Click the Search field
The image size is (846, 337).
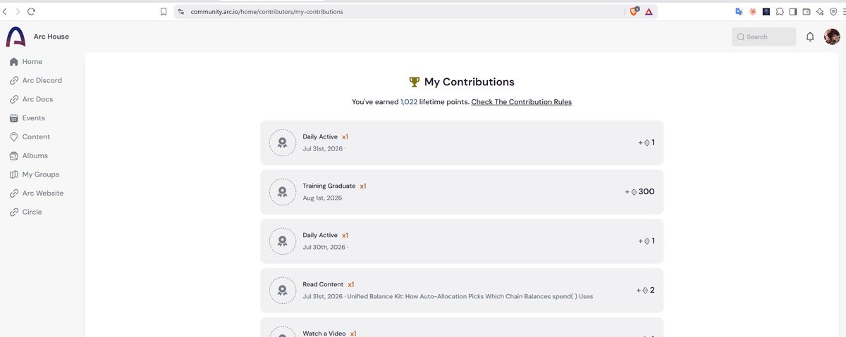coord(764,37)
